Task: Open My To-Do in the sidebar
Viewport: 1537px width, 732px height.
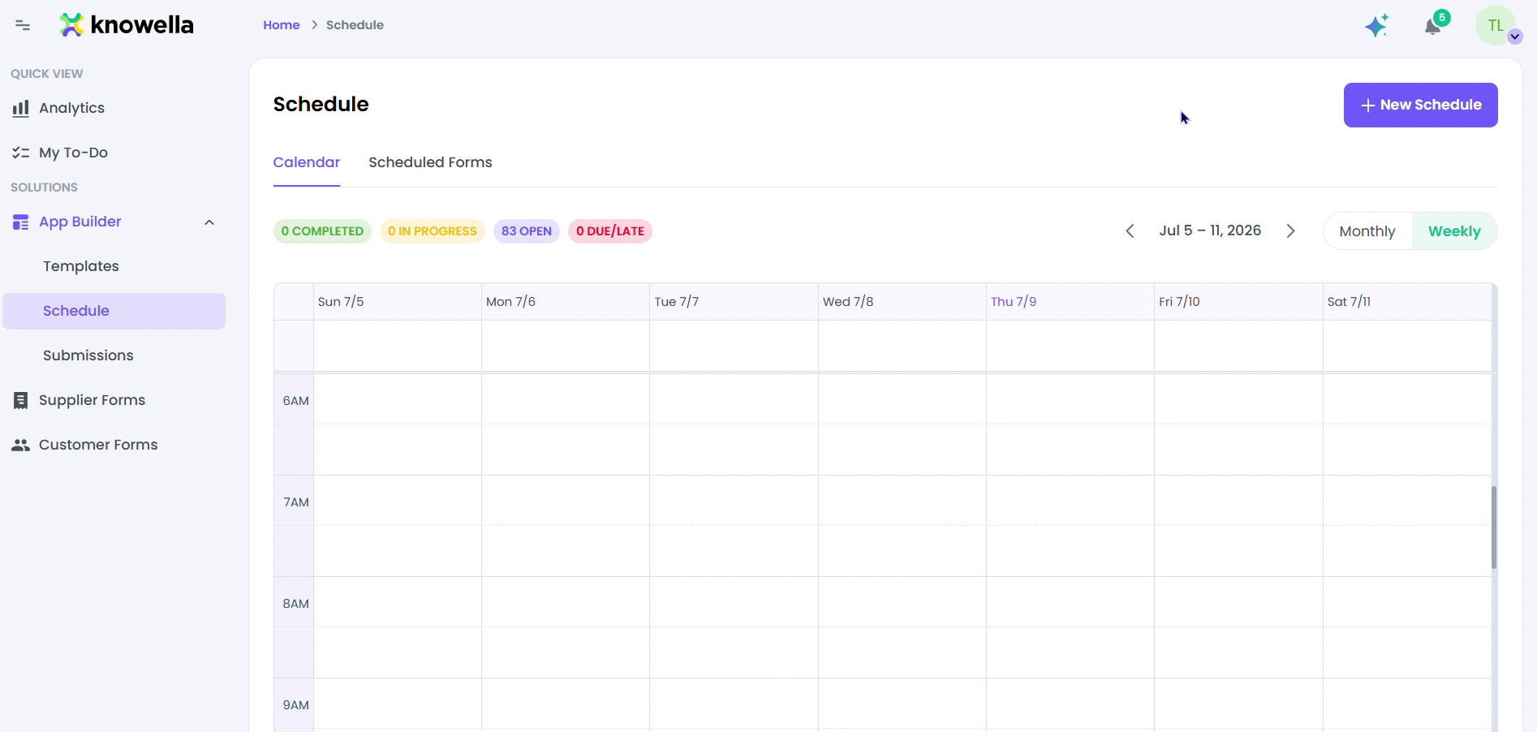Action: (x=73, y=153)
